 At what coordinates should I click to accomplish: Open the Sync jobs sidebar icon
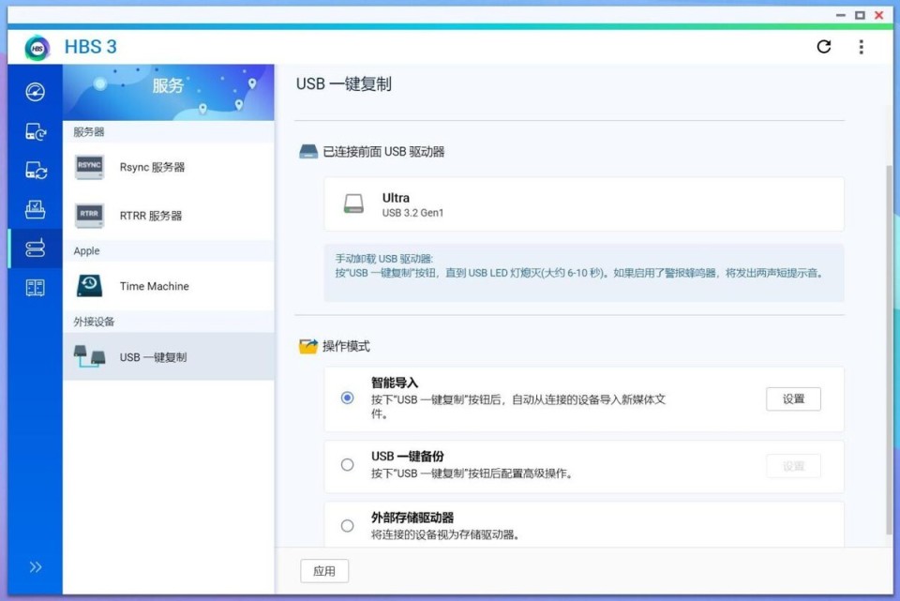pyautogui.click(x=34, y=171)
